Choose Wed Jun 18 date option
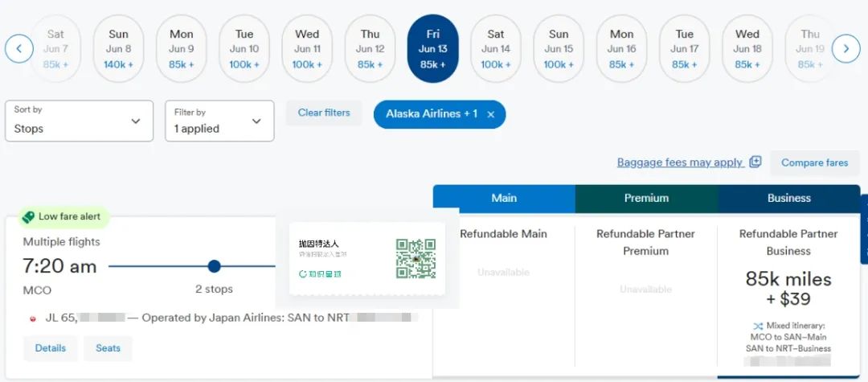868x382 pixels. [x=747, y=49]
